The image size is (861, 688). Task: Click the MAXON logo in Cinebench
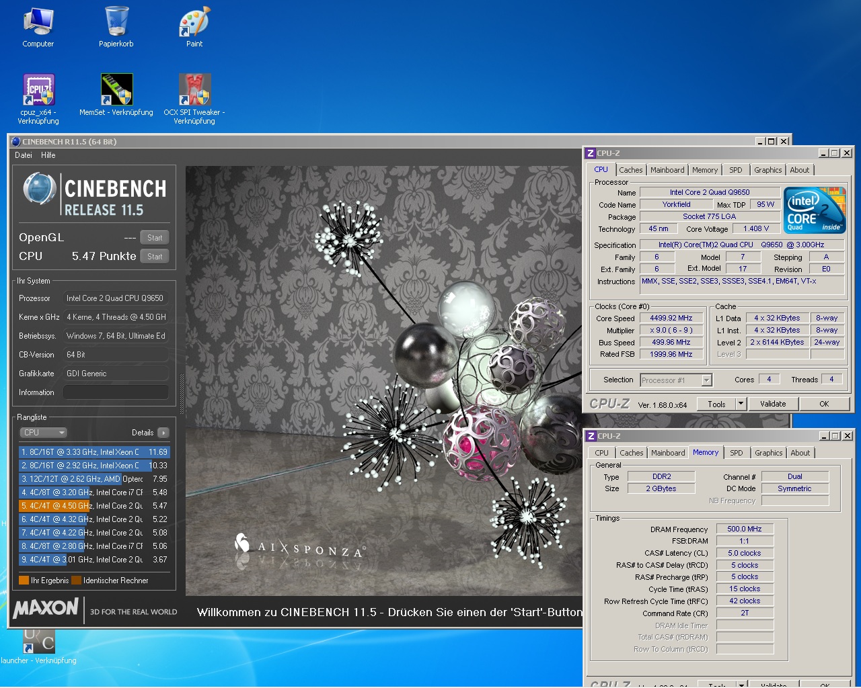pos(46,609)
